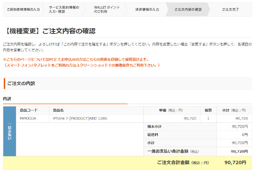Click the red print notice ※こちらのページについては
The height and width of the screenshot is (173, 255).
click(76, 59)
